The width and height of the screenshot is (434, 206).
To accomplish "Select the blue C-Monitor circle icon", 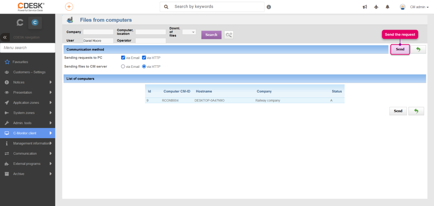I will (x=35, y=23).
